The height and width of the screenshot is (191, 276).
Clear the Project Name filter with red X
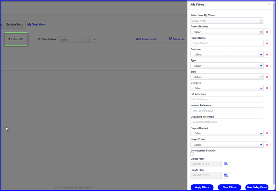click(x=267, y=43)
